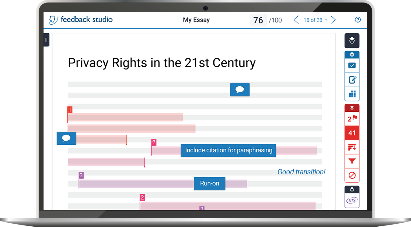Click the help question mark icon

(x=358, y=20)
